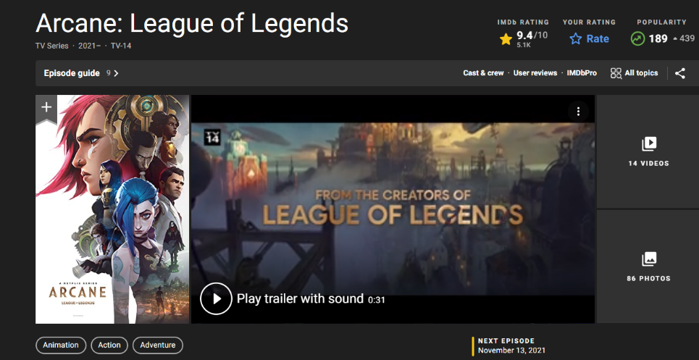Click the share icon

tap(680, 73)
